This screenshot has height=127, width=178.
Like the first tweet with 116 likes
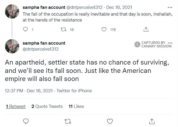click(x=104, y=30)
